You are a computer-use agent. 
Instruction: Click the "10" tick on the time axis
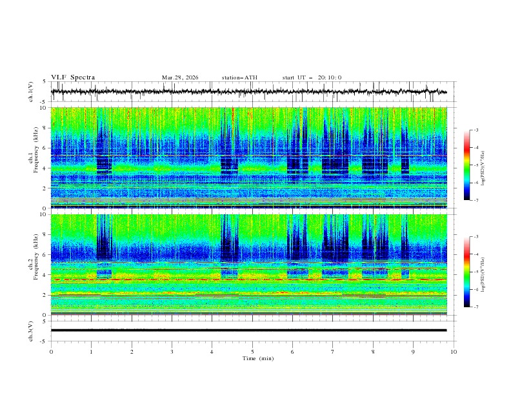point(454,352)
